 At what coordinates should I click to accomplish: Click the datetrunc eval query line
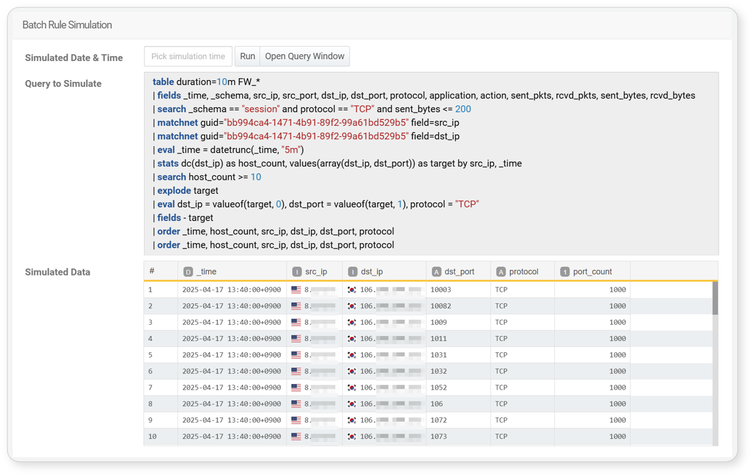(x=229, y=150)
